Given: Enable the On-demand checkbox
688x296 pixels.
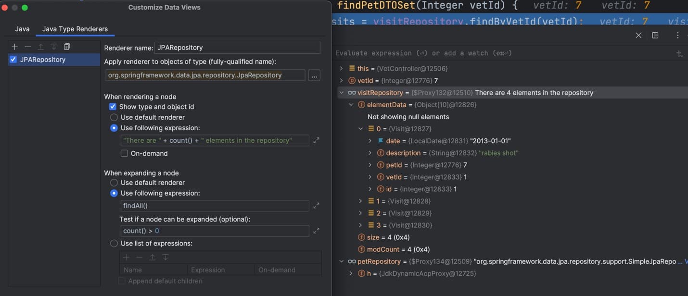Looking at the screenshot, I should [124, 153].
